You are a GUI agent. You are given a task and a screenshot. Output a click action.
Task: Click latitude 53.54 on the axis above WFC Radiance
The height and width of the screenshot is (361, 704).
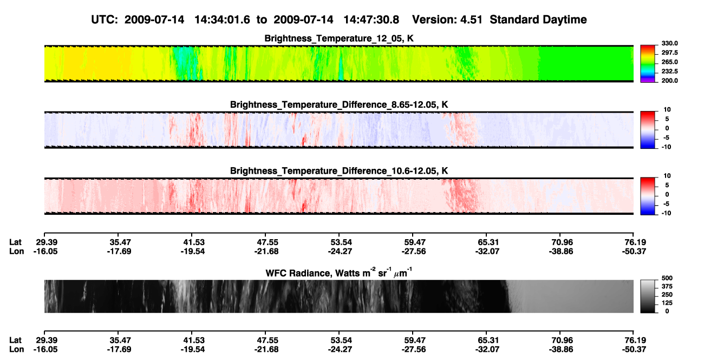(x=339, y=241)
